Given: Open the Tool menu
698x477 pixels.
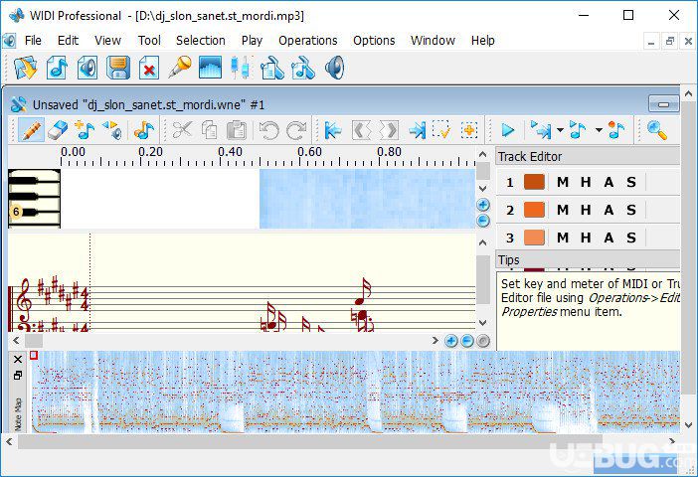Looking at the screenshot, I should coord(149,41).
